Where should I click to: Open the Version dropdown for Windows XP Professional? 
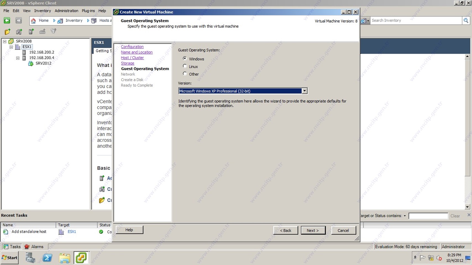(305, 91)
